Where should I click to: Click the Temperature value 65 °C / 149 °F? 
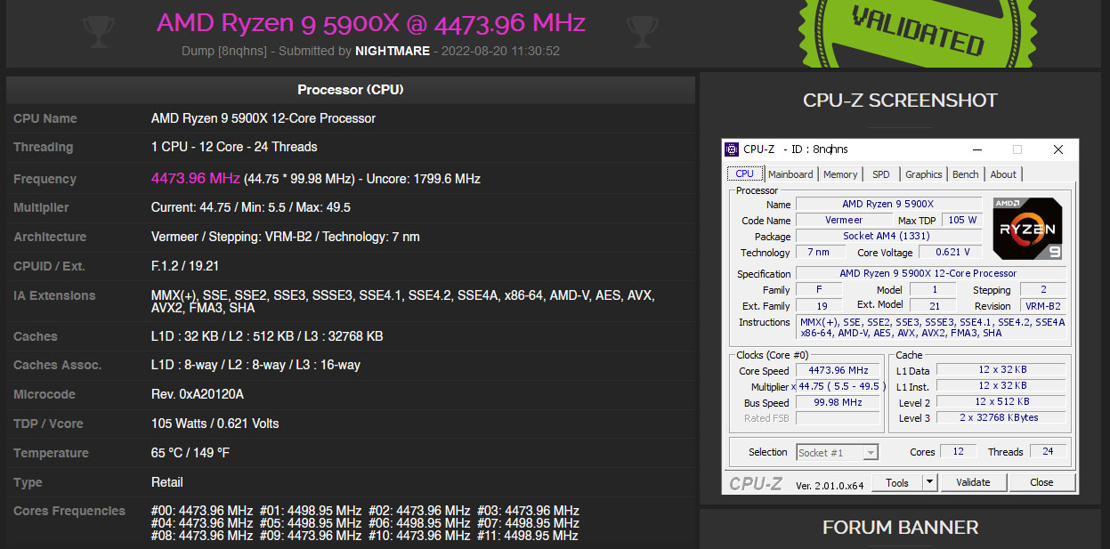[190, 453]
